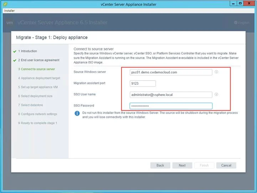The image size is (257, 193).
Task: Click the SSO User name field
Action: (171, 95)
